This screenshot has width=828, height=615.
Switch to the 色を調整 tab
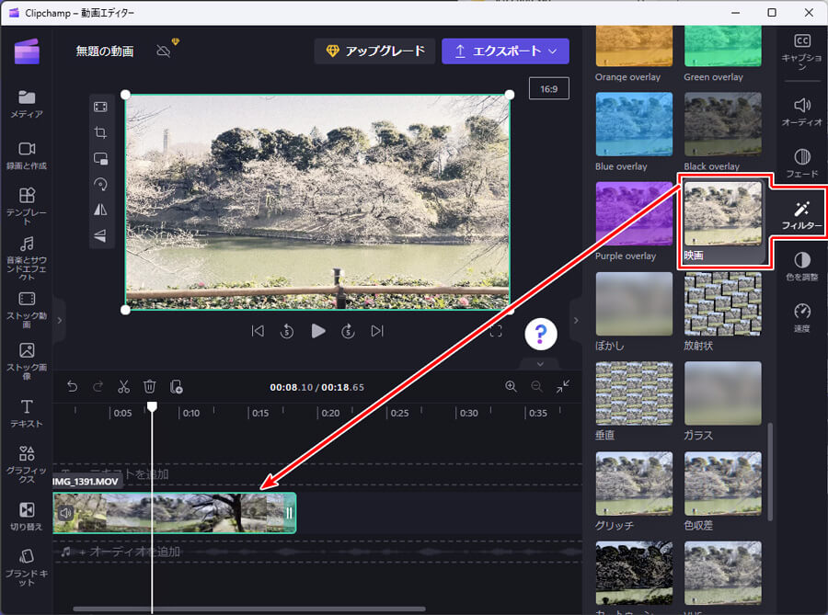click(x=801, y=268)
